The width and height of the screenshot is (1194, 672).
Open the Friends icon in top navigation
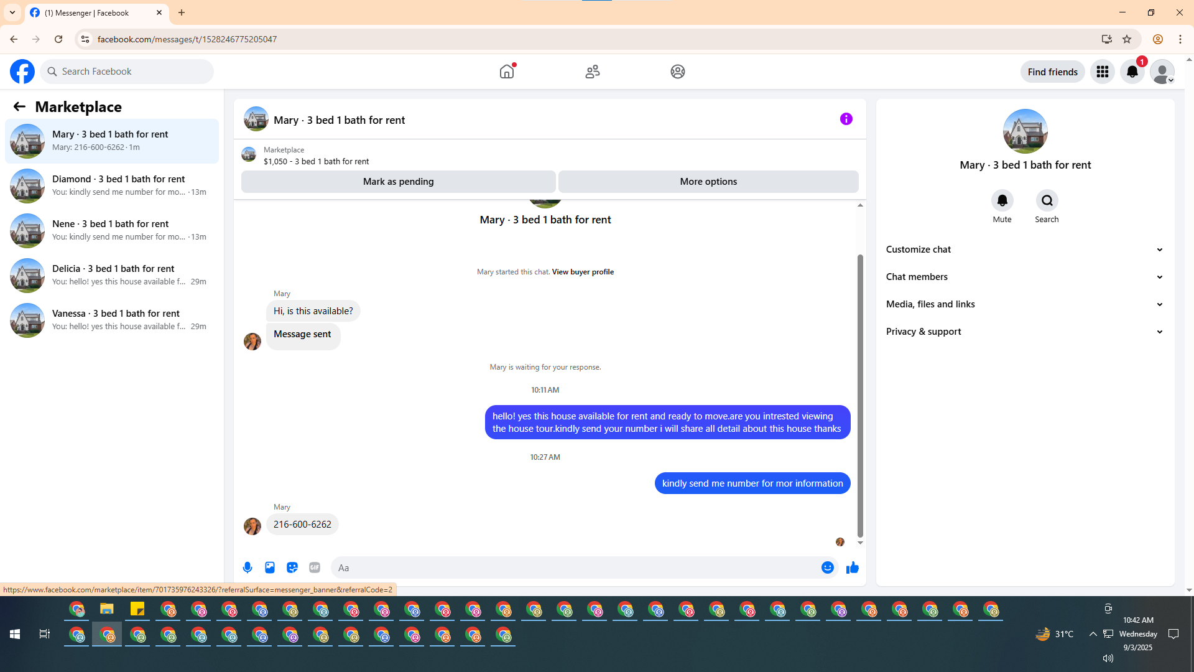593,72
